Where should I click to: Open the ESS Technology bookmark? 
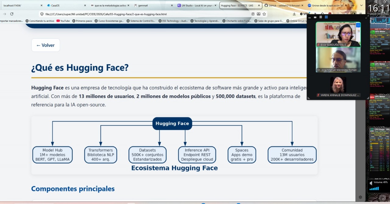(x=173, y=21)
